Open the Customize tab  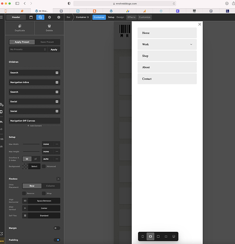[144, 17]
